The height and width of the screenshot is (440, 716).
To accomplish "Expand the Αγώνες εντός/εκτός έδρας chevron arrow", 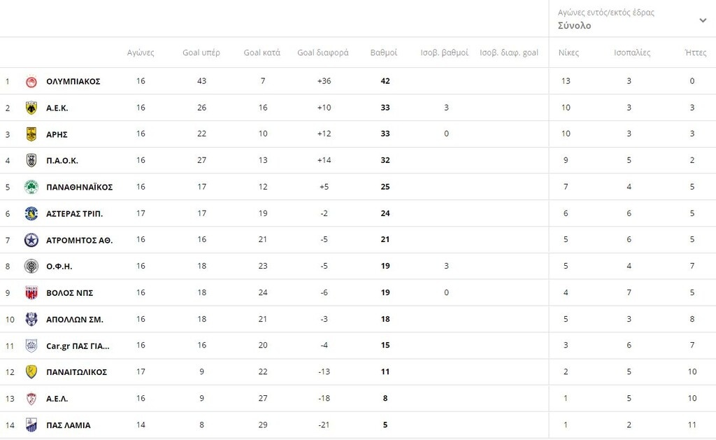I will point(703,20).
